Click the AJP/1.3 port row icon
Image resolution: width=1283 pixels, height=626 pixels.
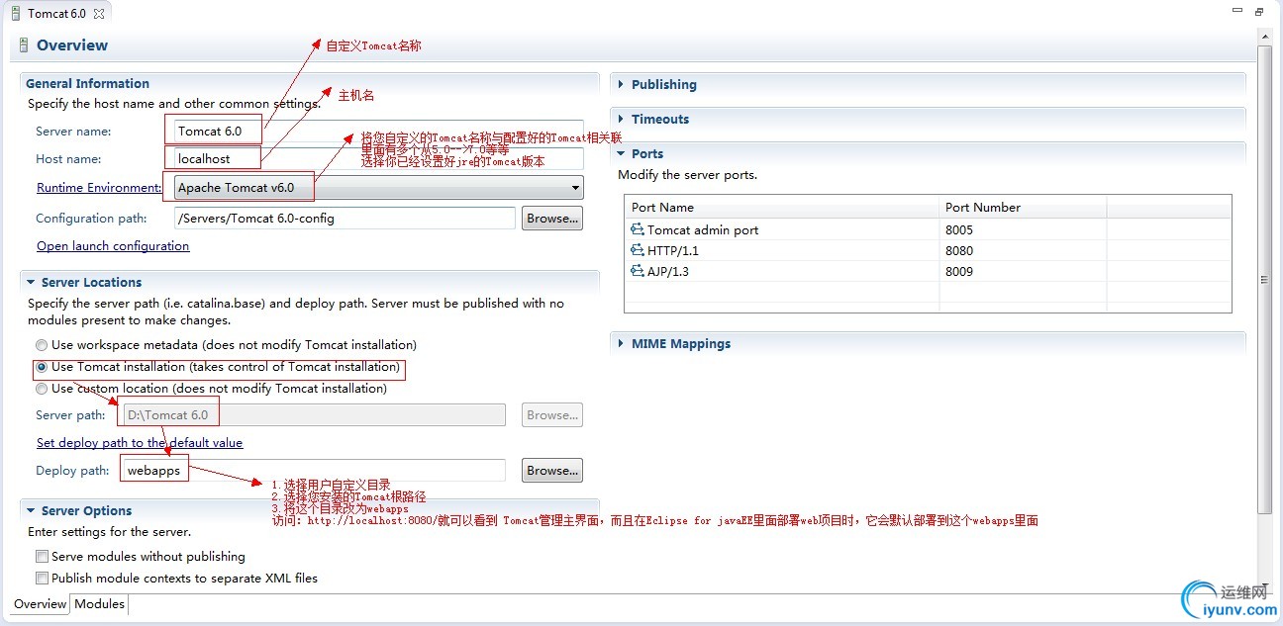637,271
